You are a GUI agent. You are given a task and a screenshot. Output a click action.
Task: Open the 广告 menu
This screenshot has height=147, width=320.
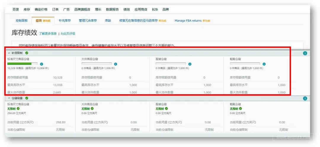point(66,9)
